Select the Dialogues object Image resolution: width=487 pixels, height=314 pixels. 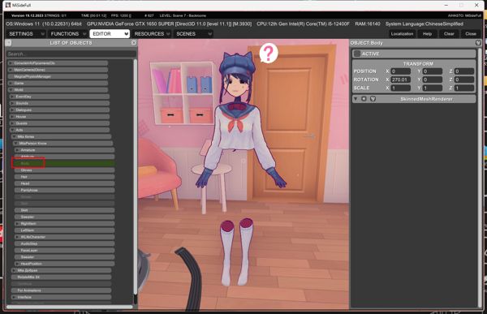point(59,110)
